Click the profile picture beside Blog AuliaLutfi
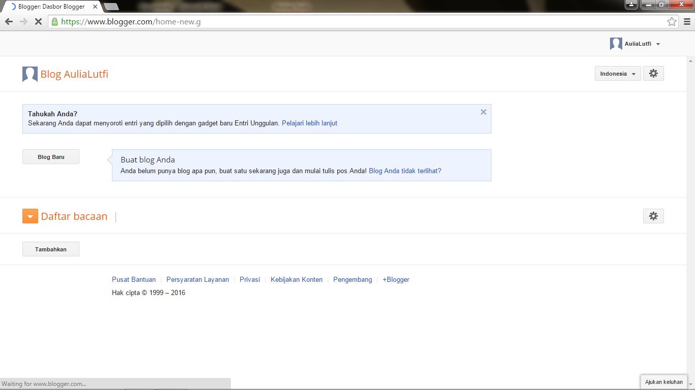Screen dimensions: 695x390 30,74
